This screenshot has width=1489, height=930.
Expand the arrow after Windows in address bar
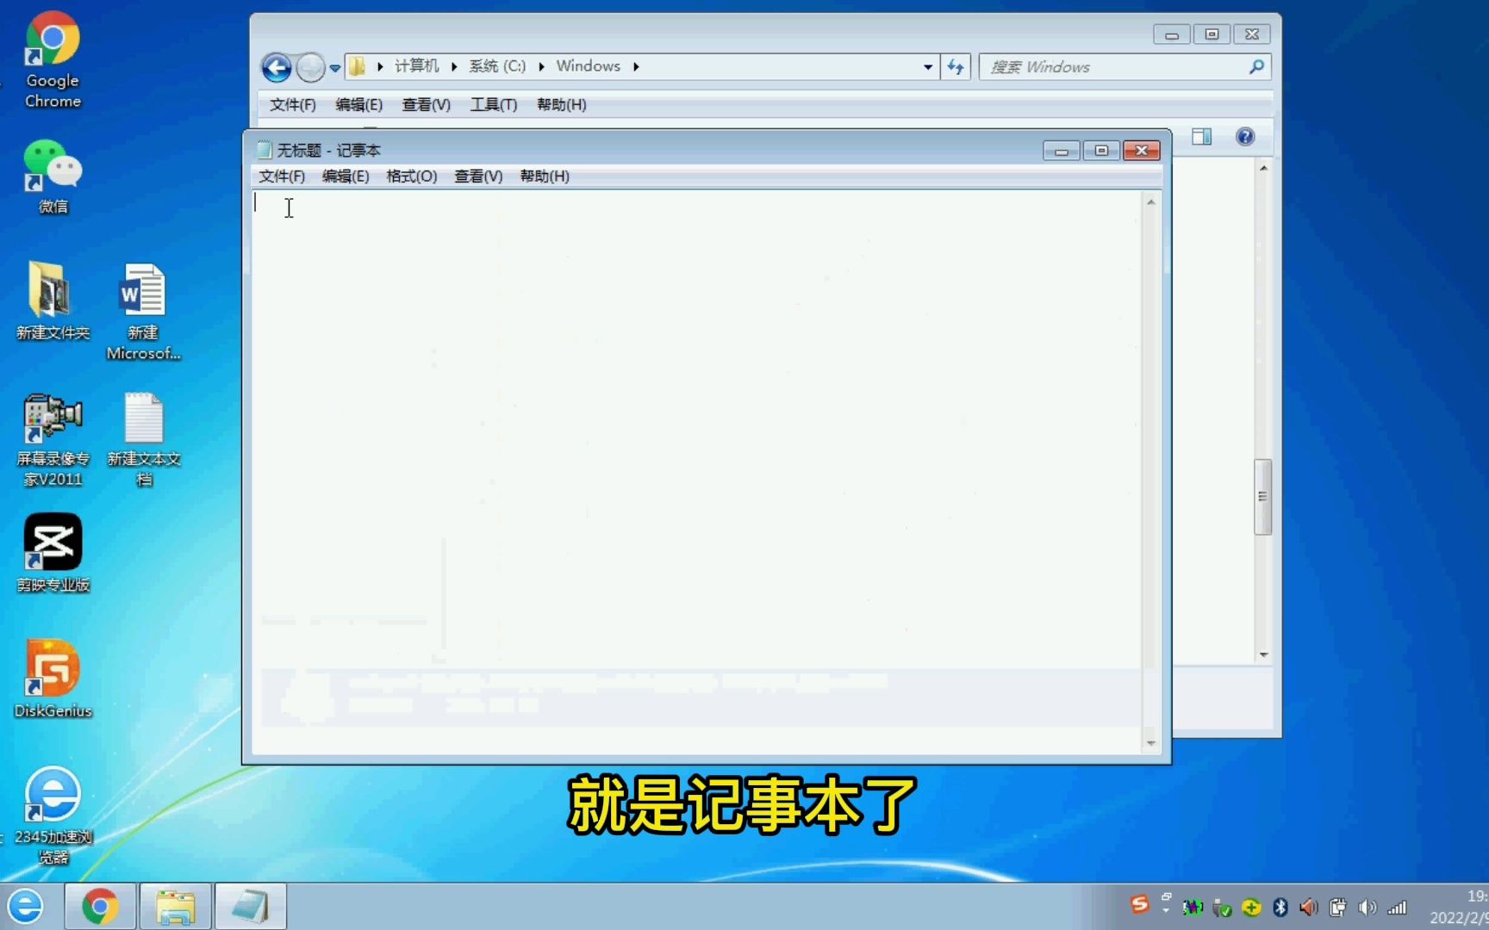pyautogui.click(x=636, y=66)
